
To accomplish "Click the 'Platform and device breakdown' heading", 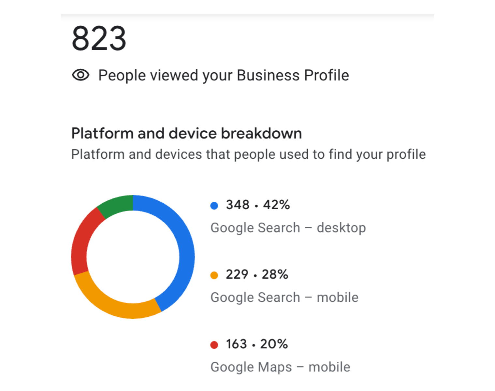I will click(x=186, y=133).
